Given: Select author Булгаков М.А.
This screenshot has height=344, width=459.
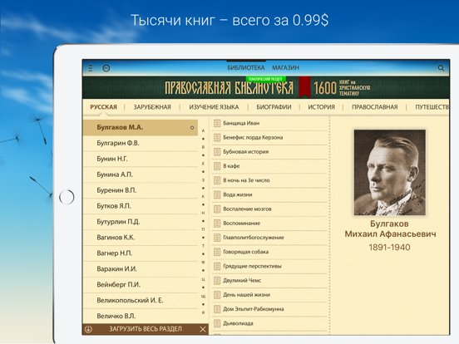Looking at the screenshot, I should point(141,127).
